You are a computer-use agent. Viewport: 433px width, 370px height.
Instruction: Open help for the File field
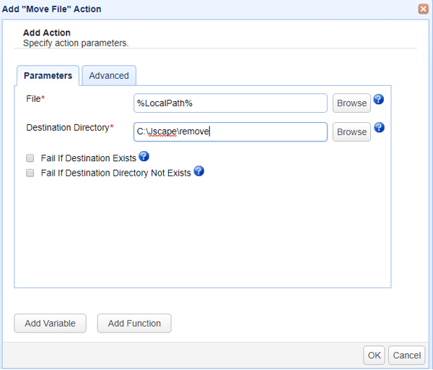click(x=378, y=100)
